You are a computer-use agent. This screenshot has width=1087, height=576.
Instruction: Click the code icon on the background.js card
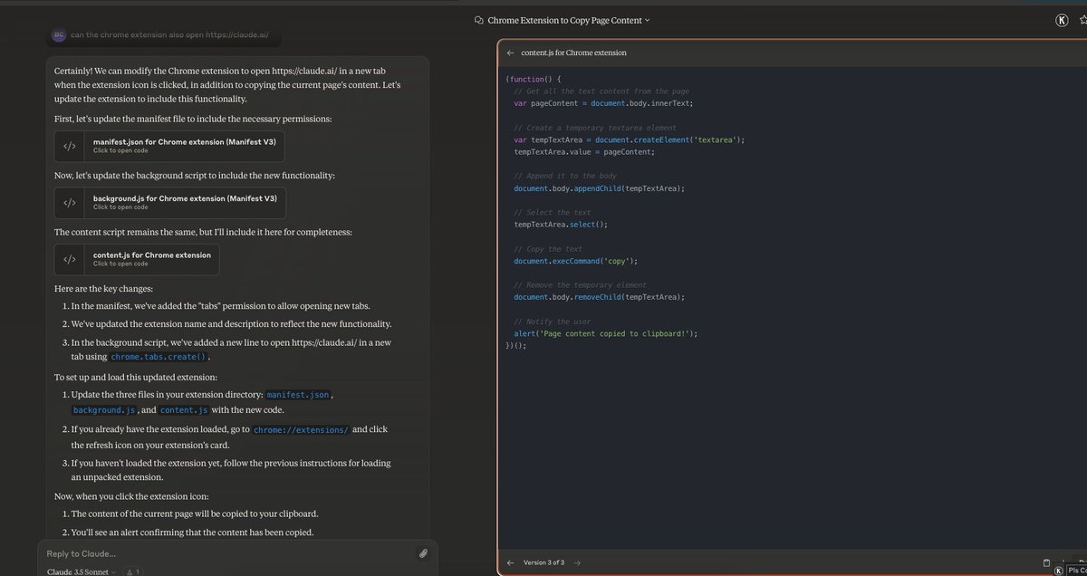pyautogui.click(x=70, y=202)
